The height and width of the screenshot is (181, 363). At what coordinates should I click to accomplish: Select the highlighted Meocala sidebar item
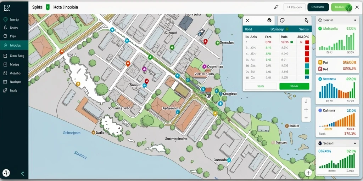[x=14, y=45]
